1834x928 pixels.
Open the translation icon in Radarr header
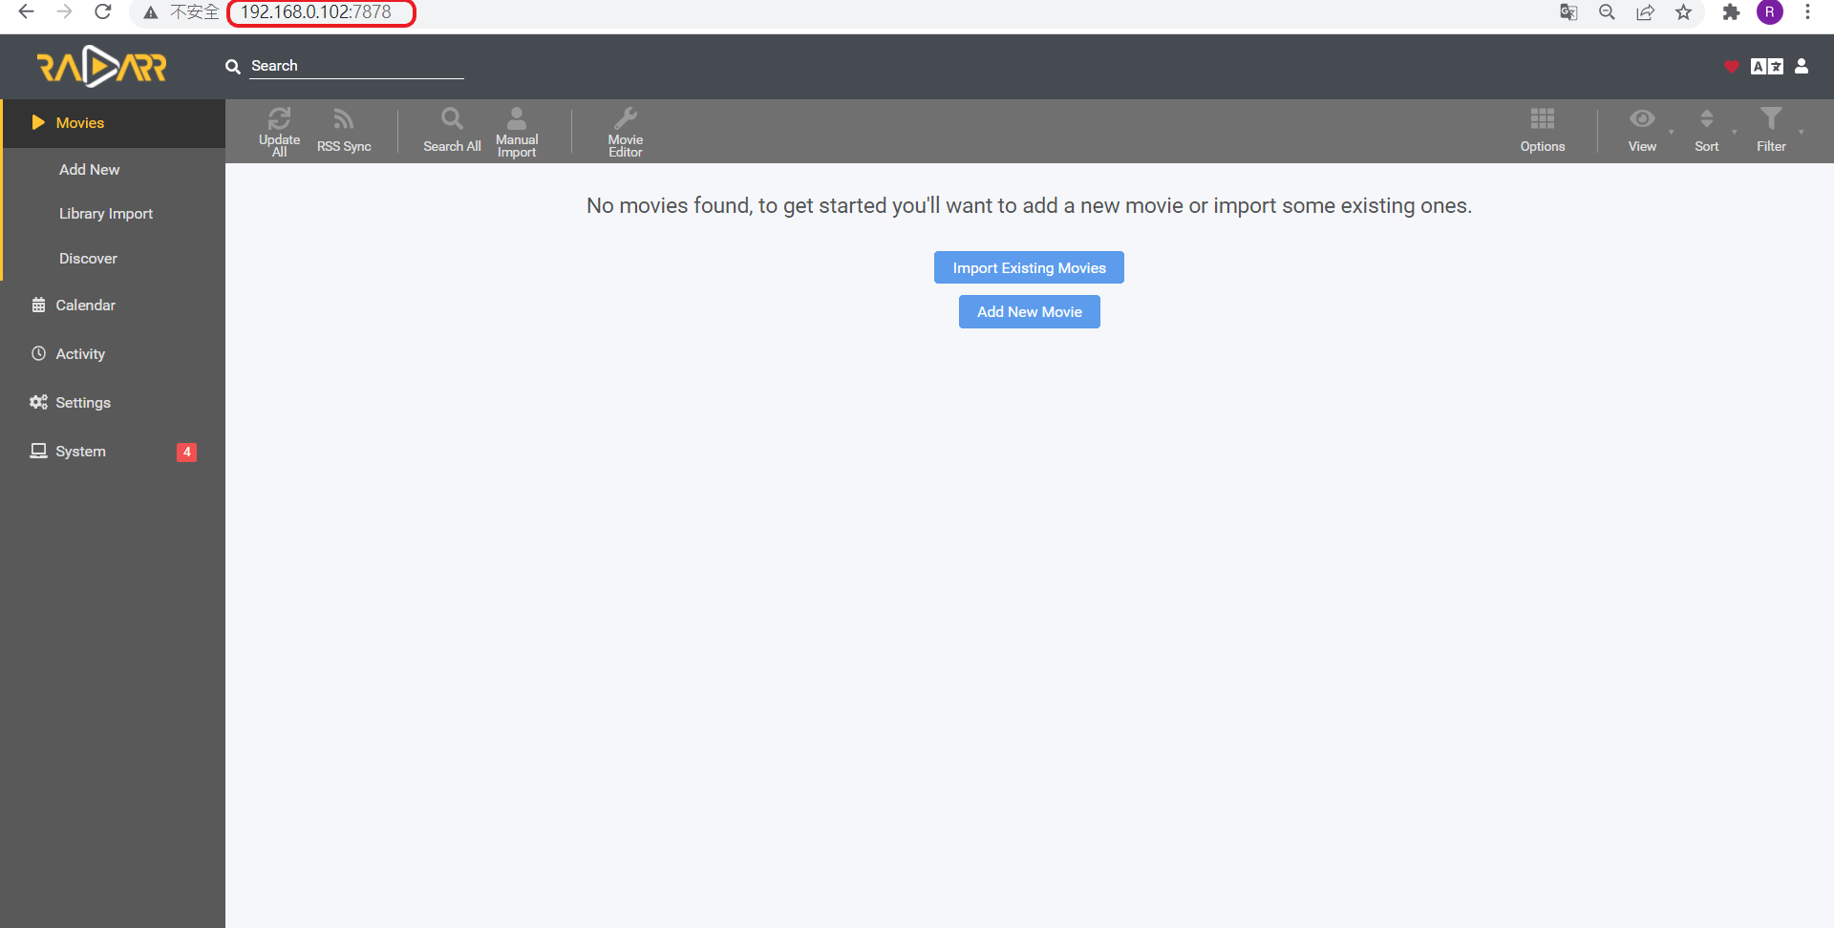pyautogui.click(x=1766, y=66)
